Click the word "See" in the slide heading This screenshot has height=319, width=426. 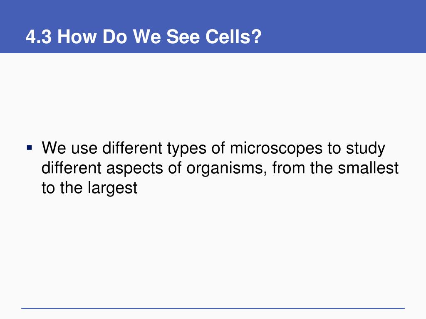(x=183, y=37)
